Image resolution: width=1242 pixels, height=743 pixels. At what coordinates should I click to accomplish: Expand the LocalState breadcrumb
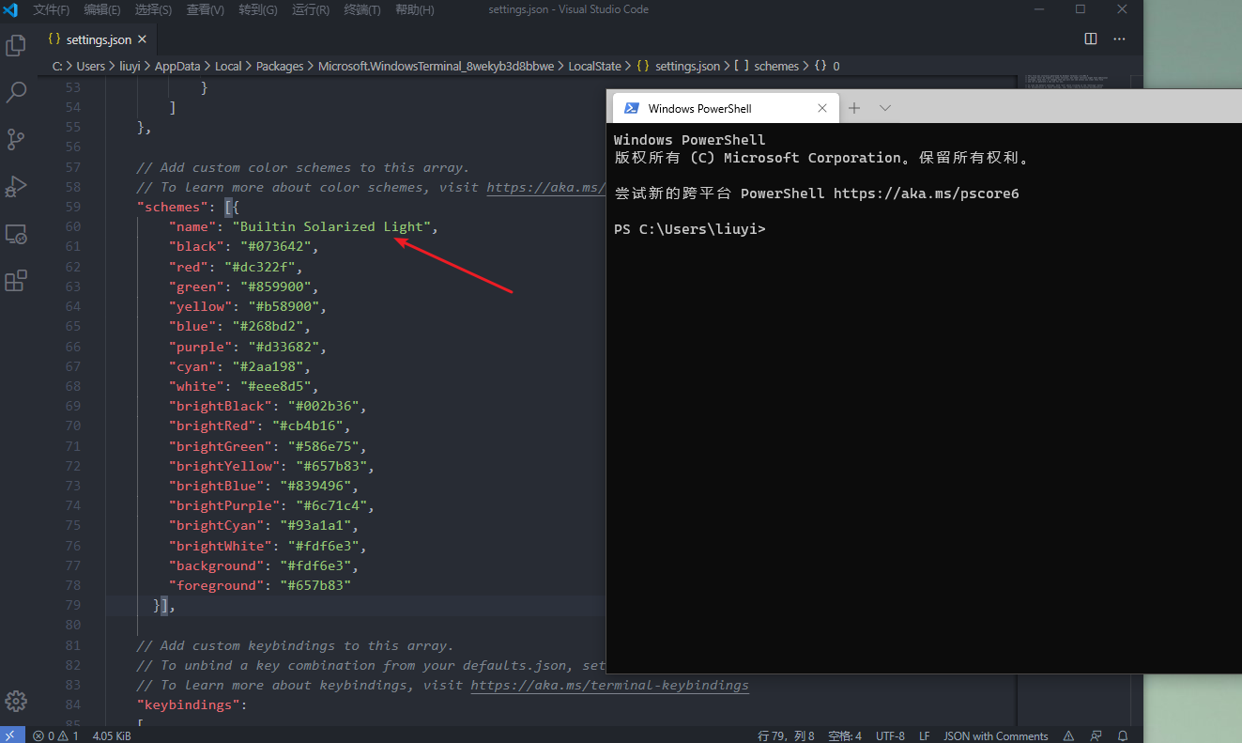click(x=594, y=66)
